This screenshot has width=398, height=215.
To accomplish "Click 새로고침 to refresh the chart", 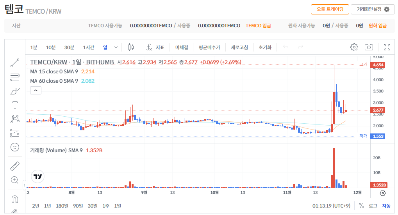I will 239,48.
